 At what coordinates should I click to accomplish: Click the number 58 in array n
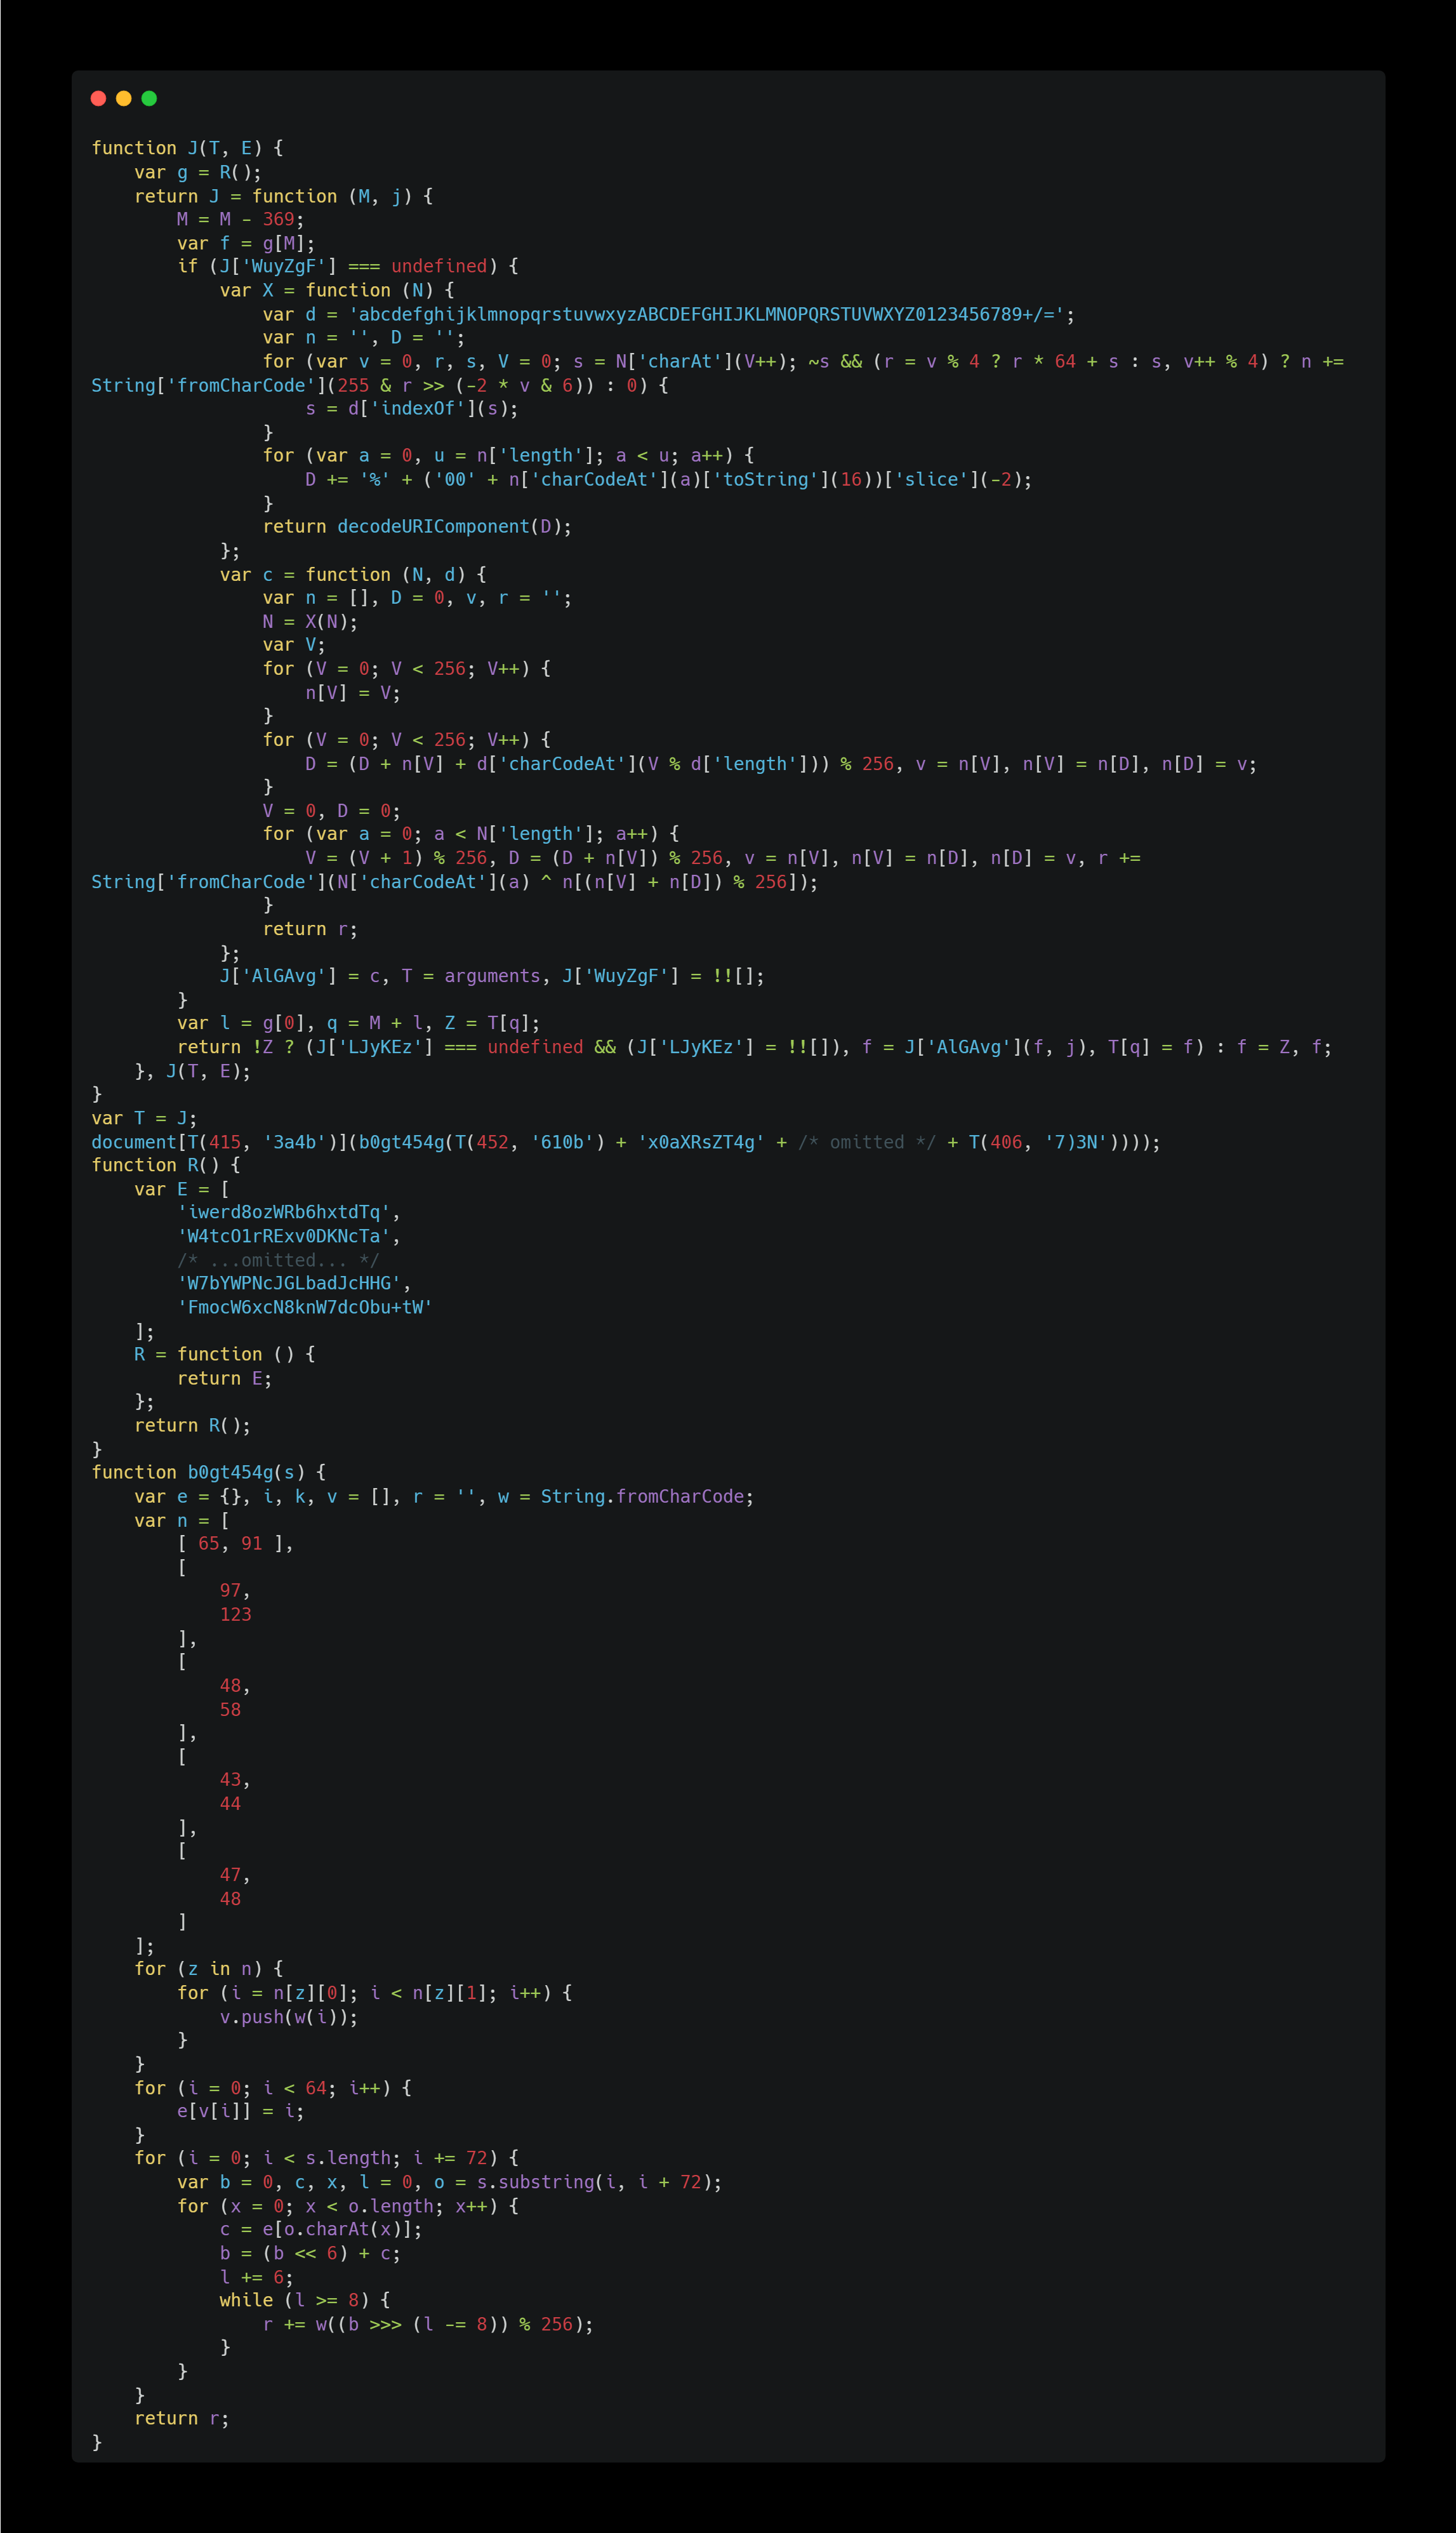[230, 1709]
